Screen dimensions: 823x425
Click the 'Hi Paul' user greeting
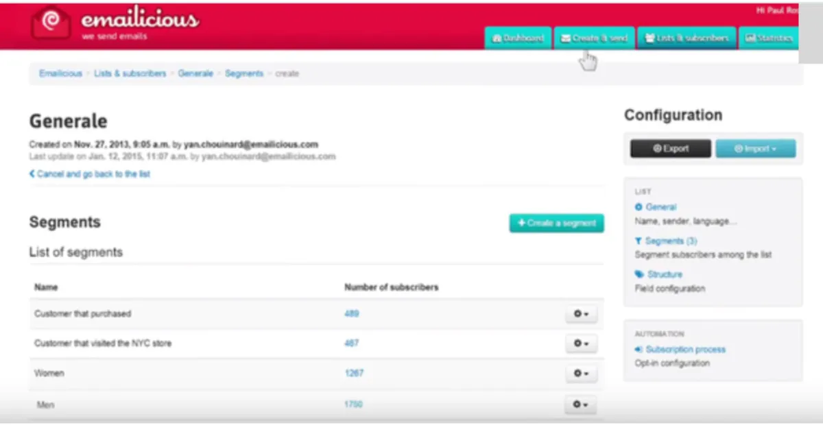[x=777, y=12]
